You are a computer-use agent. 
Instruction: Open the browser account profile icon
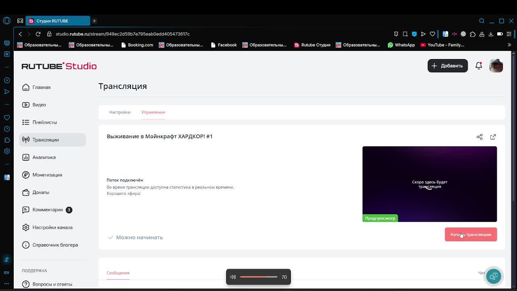point(481,34)
